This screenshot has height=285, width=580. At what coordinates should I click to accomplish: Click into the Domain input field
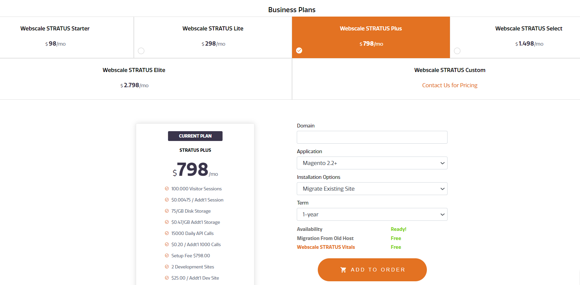point(372,137)
